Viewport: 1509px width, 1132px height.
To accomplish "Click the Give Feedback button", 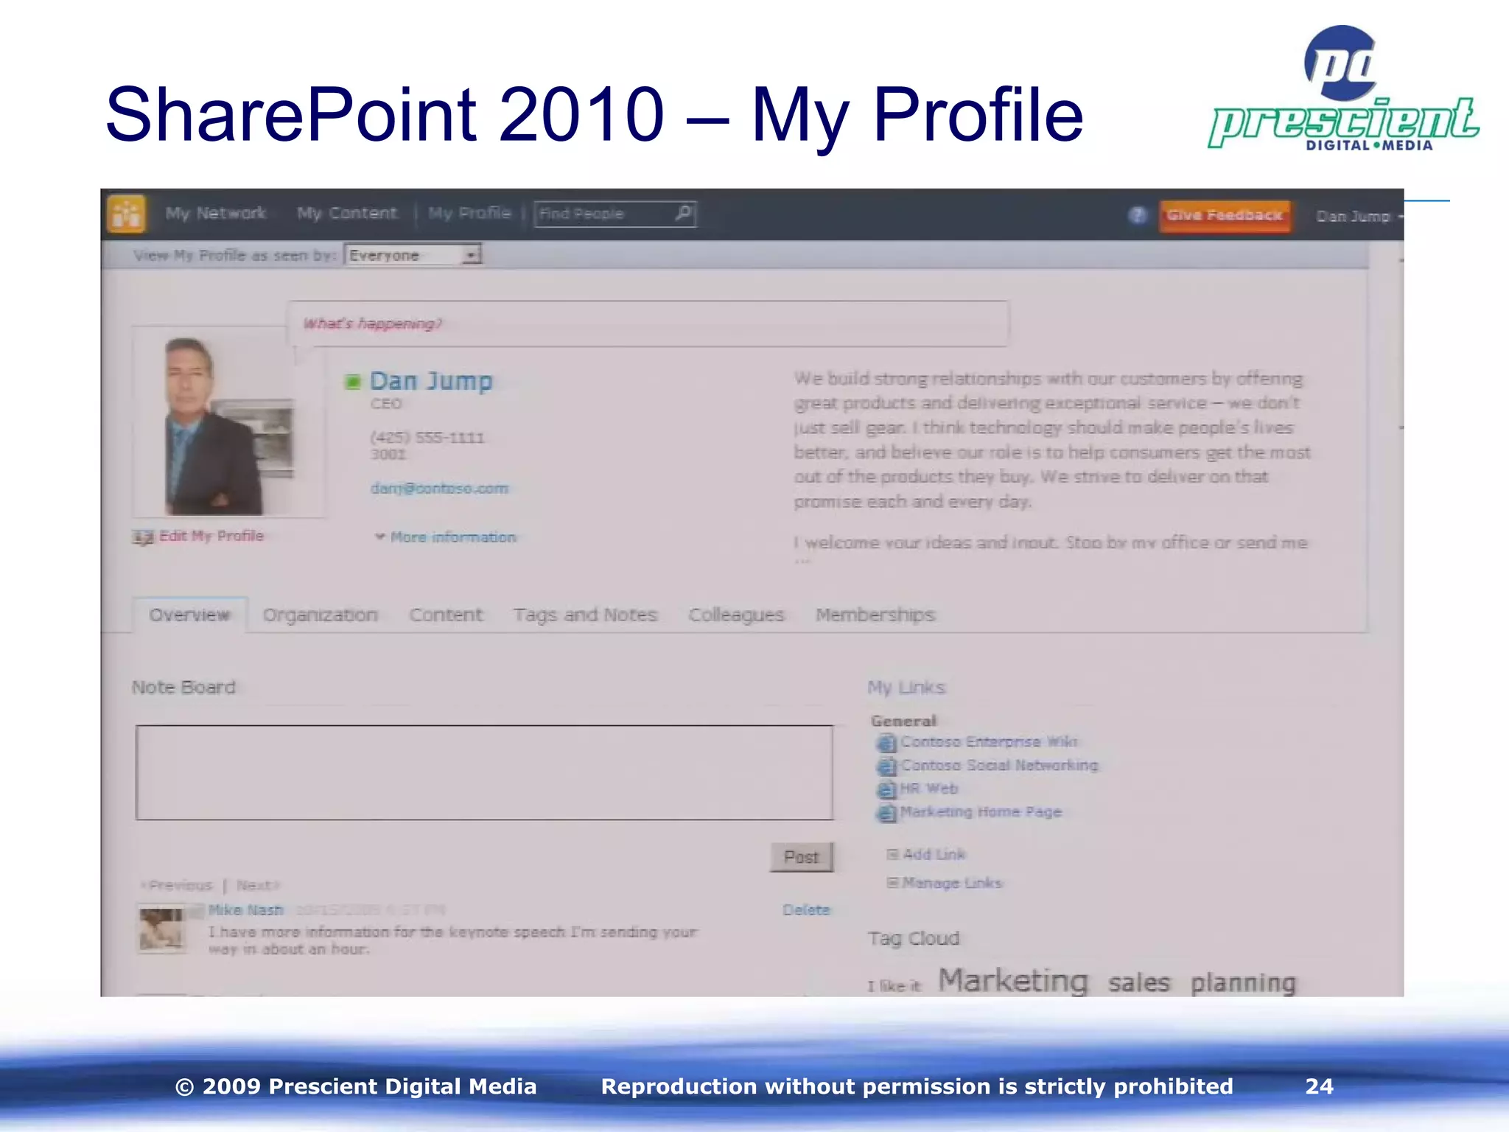I will click(x=1225, y=215).
